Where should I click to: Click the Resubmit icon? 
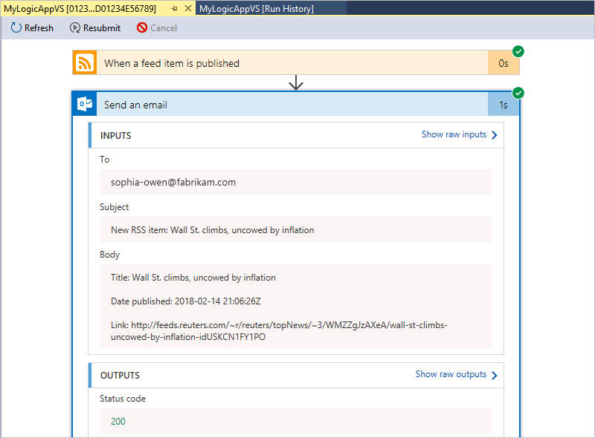coord(74,27)
